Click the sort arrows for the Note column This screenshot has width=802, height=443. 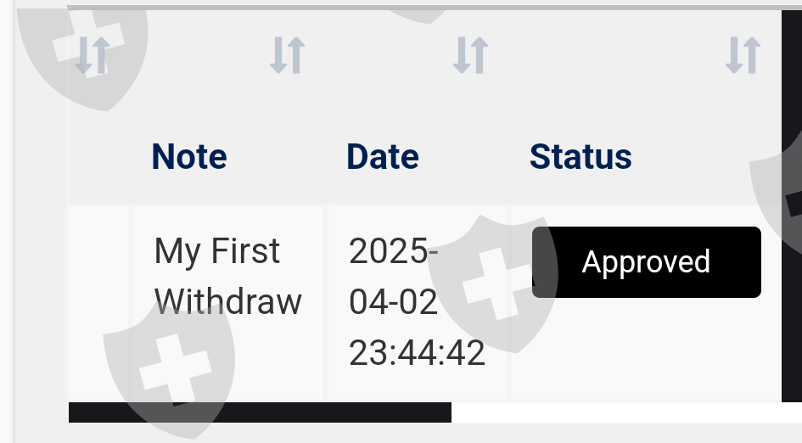click(x=287, y=55)
